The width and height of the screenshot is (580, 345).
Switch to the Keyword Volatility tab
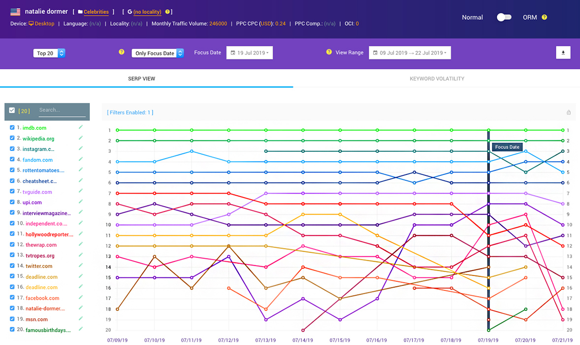[437, 79]
